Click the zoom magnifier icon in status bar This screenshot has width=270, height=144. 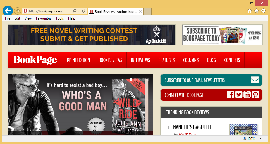click(245, 138)
